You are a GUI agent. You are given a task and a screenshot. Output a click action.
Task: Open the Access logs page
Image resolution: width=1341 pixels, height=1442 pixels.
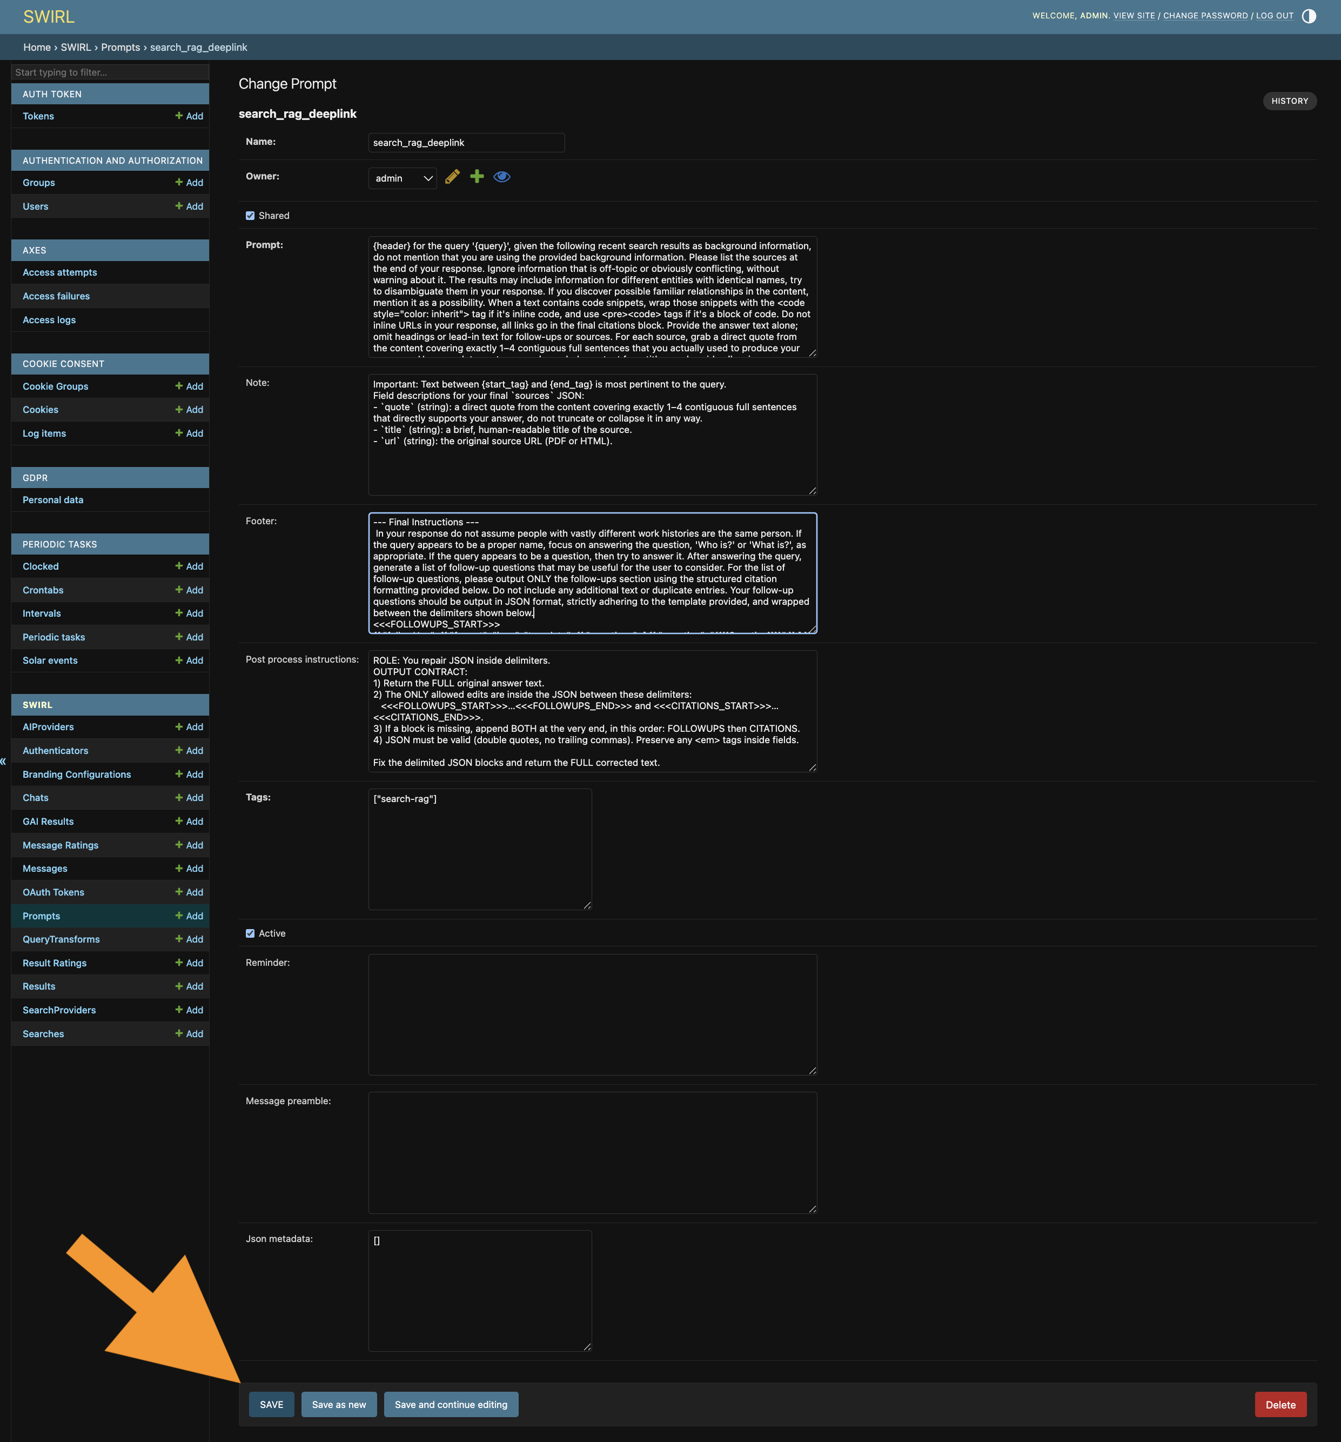(49, 319)
